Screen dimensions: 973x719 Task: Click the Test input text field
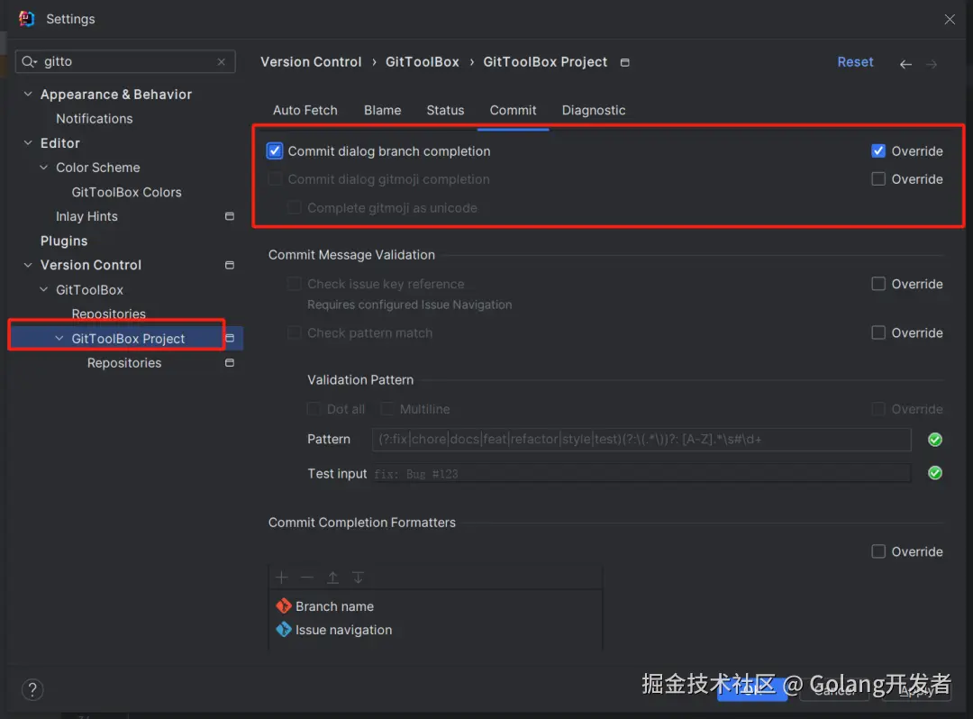pyautogui.click(x=641, y=474)
